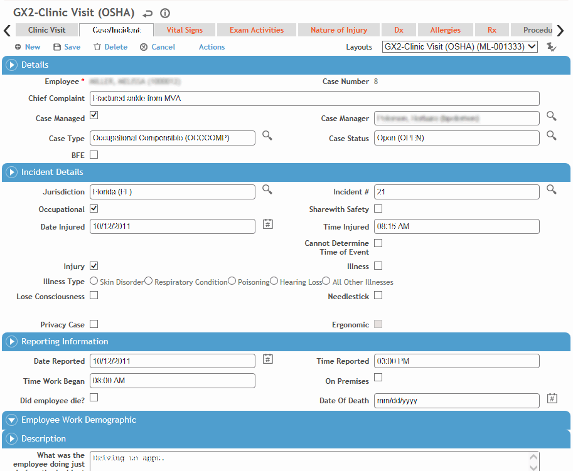Check the Privacy Case checkbox
This screenshot has width=573, height=471.
94,324
